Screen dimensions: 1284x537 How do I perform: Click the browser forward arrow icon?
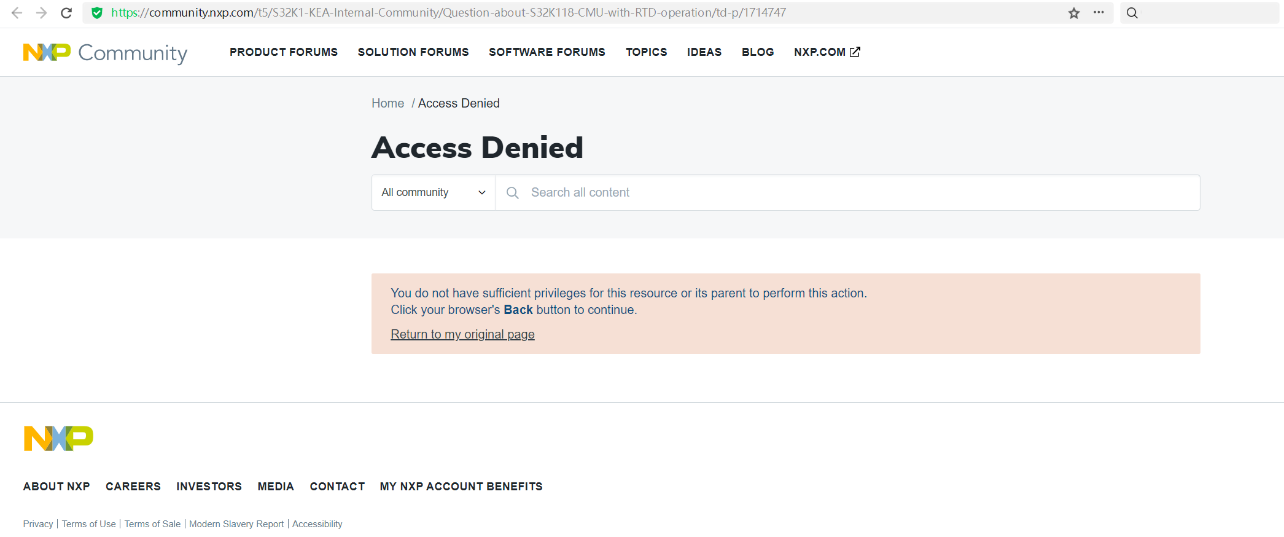point(42,13)
